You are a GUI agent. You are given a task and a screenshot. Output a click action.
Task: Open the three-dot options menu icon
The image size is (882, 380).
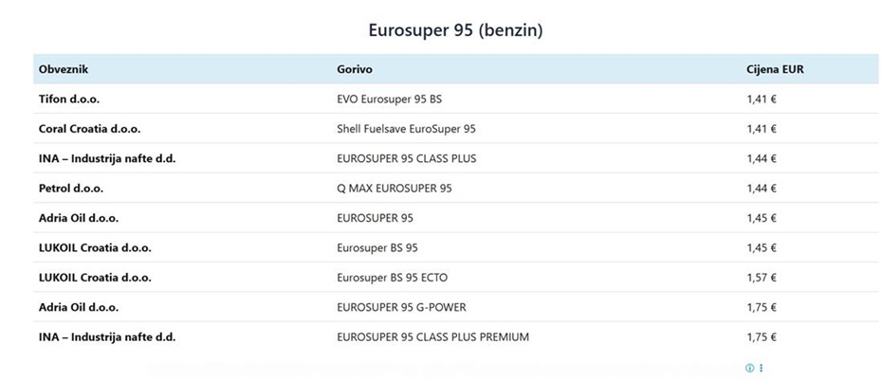coord(761,369)
